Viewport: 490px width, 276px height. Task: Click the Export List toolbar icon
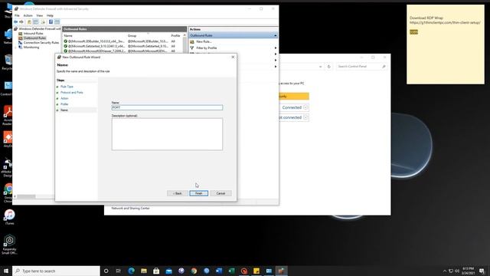click(43, 22)
